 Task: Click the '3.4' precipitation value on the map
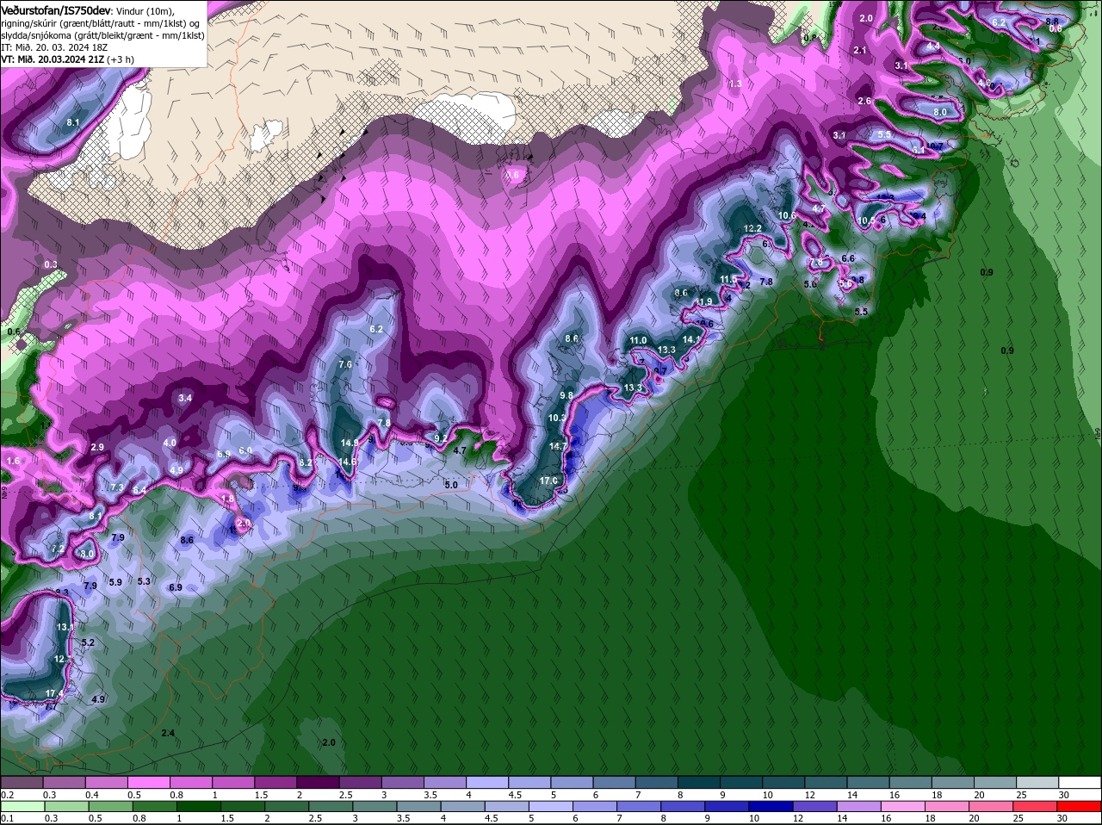[185, 398]
